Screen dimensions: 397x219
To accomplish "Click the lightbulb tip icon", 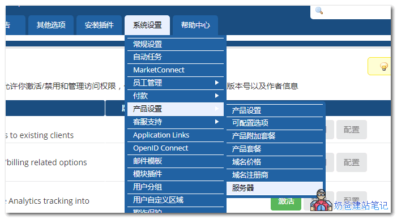I will pos(383,67).
